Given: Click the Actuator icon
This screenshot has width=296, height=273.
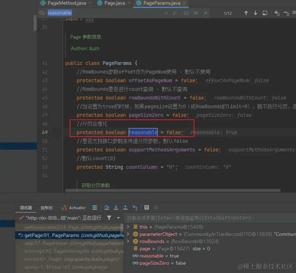Looking at the screenshot, I should (x=64, y=207).
